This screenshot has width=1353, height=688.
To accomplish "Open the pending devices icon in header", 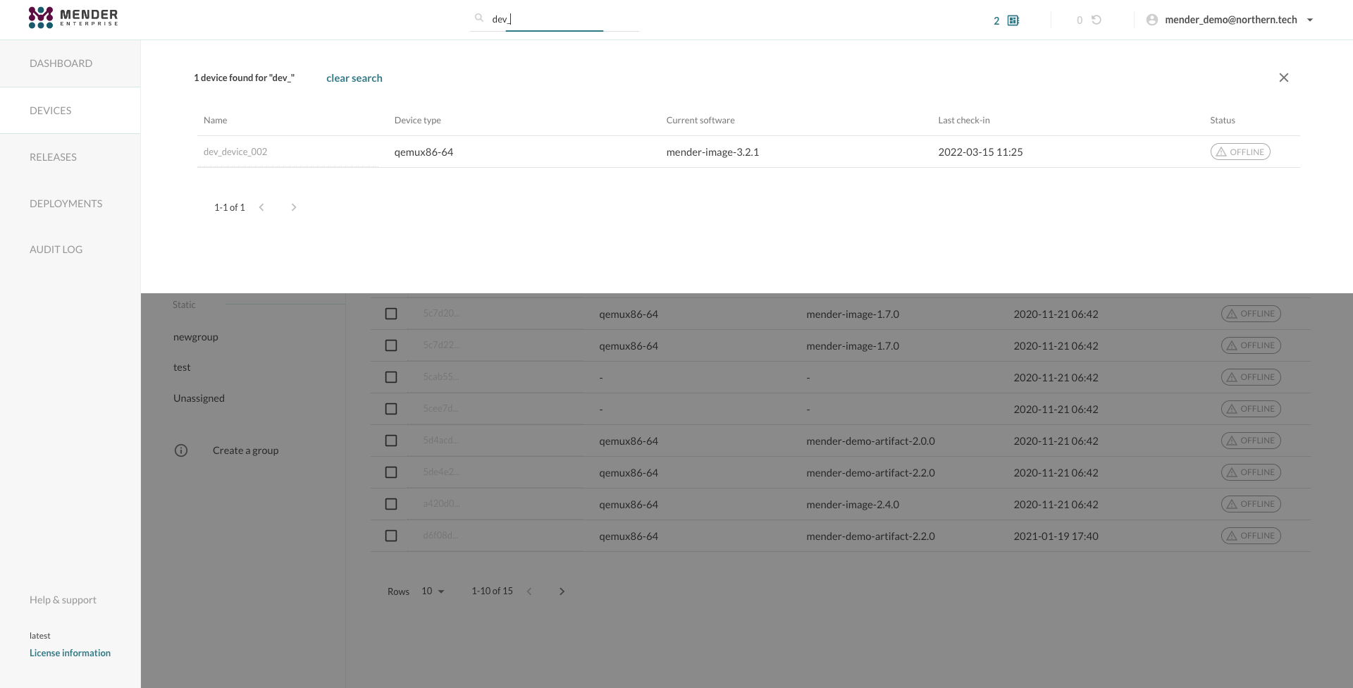I will pos(1013,20).
